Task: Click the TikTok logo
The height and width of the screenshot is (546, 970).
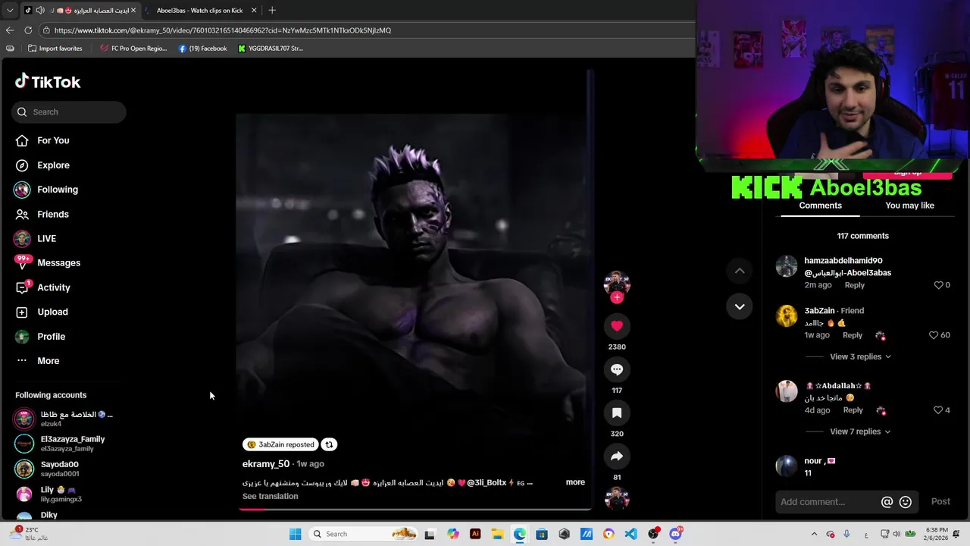Action: [48, 81]
